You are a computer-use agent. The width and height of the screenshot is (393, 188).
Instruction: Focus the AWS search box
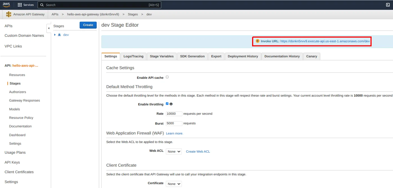pos(99,5)
